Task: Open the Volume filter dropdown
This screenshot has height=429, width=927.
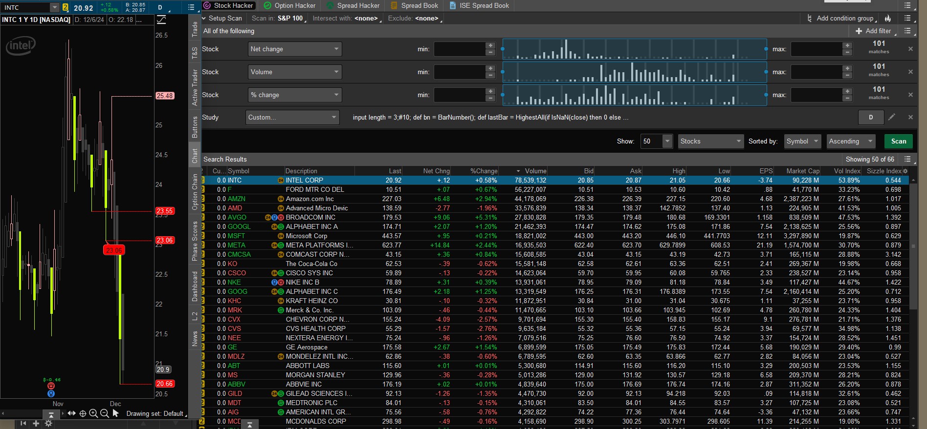Action: 295,72
